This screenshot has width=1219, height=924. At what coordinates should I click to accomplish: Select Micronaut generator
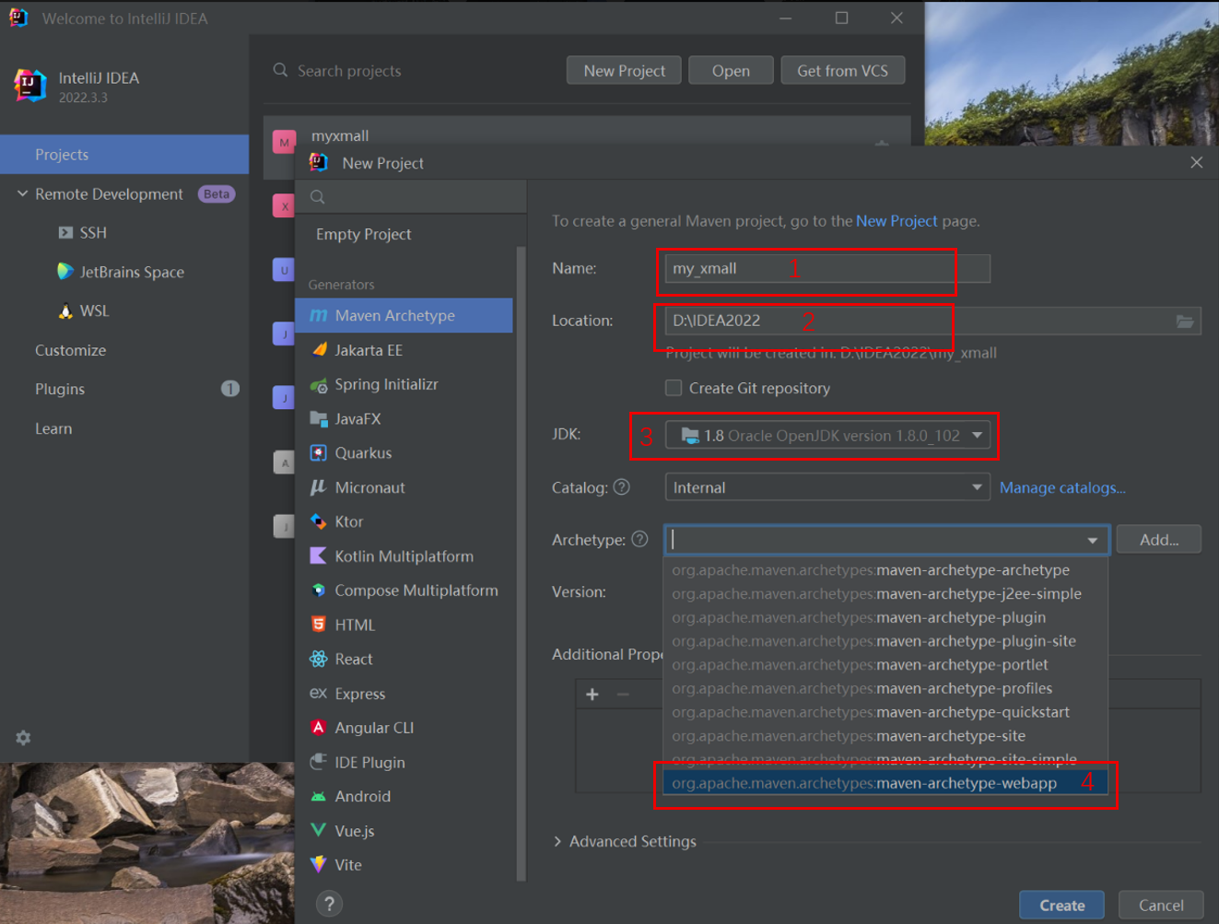[404, 487]
